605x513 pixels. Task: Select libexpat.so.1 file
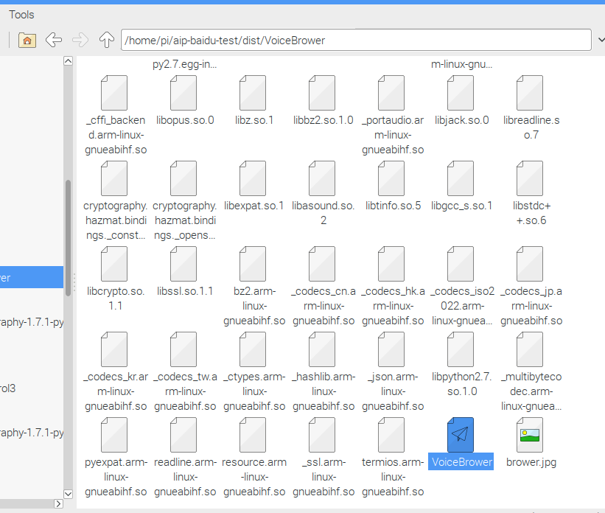[253, 186]
